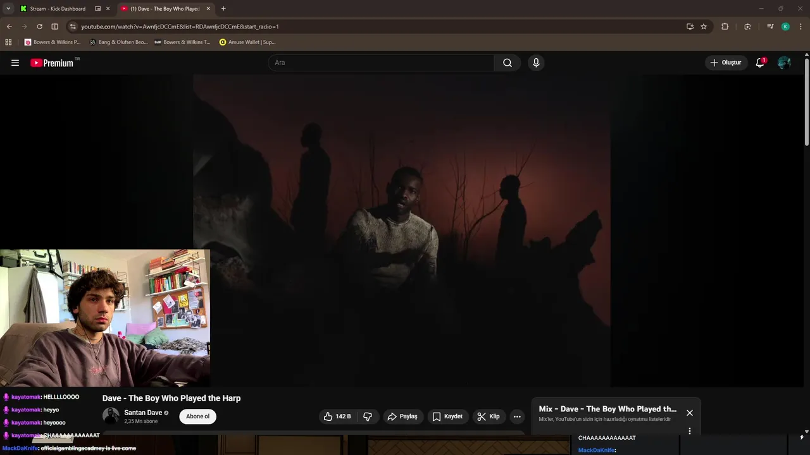
Task: Close the Mix playlist panel
Action: (x=690, y=413)
